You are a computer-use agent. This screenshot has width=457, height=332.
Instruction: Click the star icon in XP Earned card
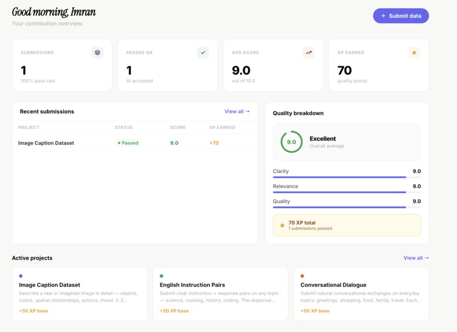tap(414, 53)
